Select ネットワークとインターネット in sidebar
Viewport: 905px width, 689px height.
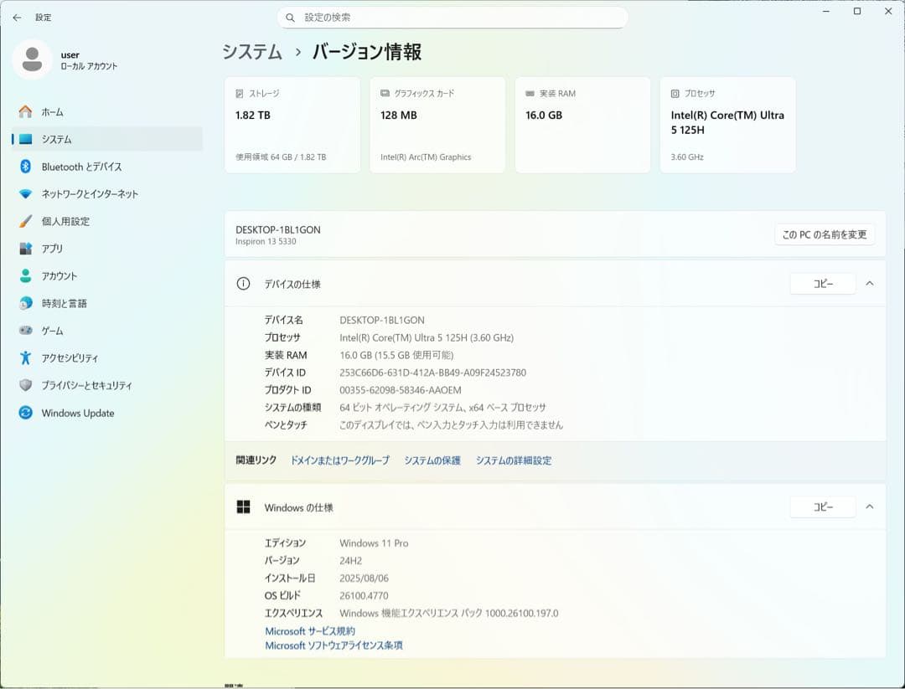pos(88,193)
